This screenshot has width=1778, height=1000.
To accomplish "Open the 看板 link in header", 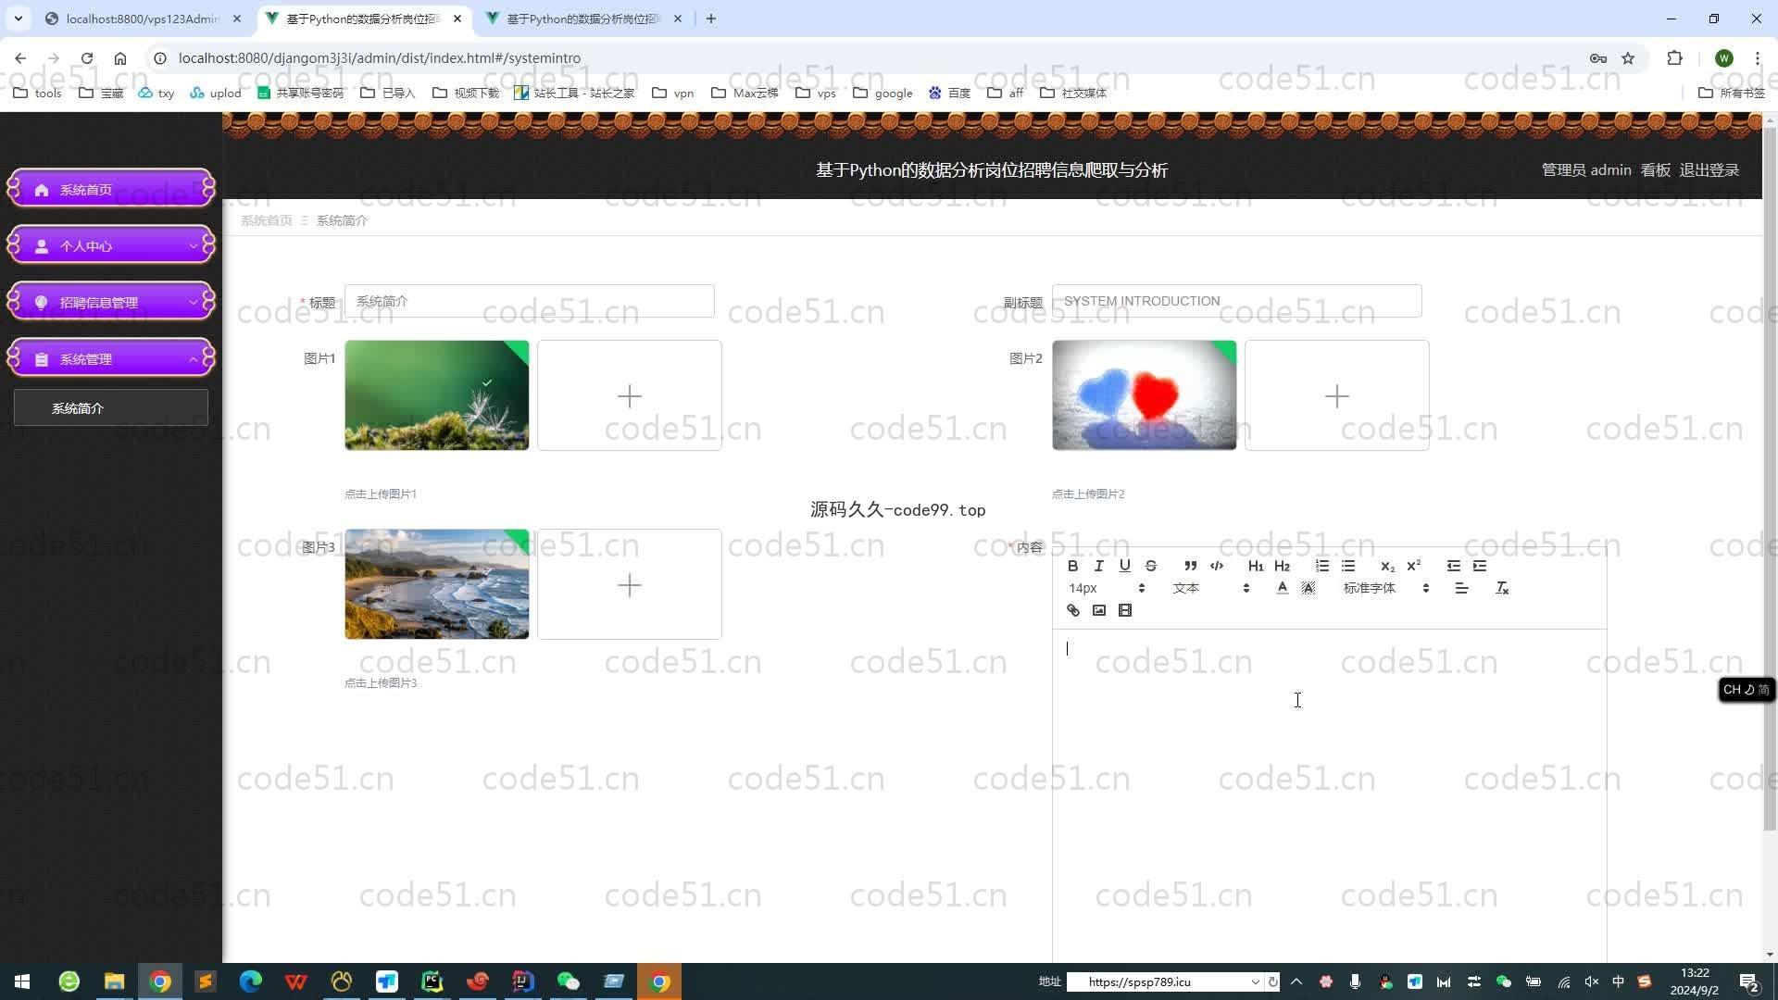I will point(1655,170).
